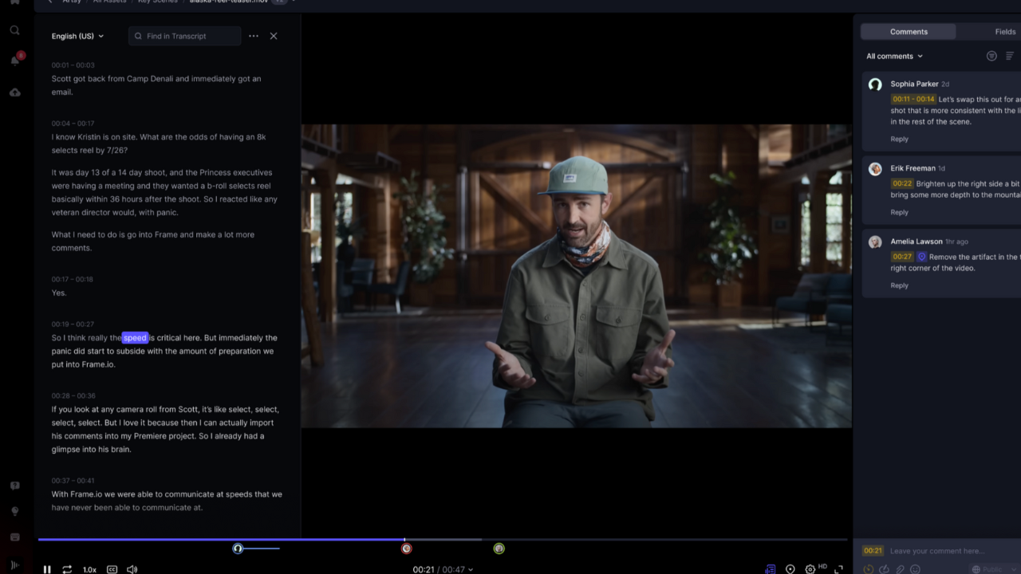Toggle loop playback
The width and height of the screenshot is (1021, 574).
(x=68, y=568)
